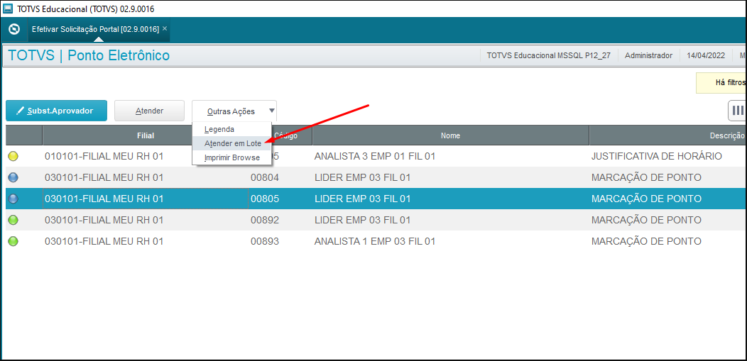Click the name ANALISTA 1 EMP 03 FIL 01
The height and width of the screenshot is (361, 747).
(x=375, y=241)
